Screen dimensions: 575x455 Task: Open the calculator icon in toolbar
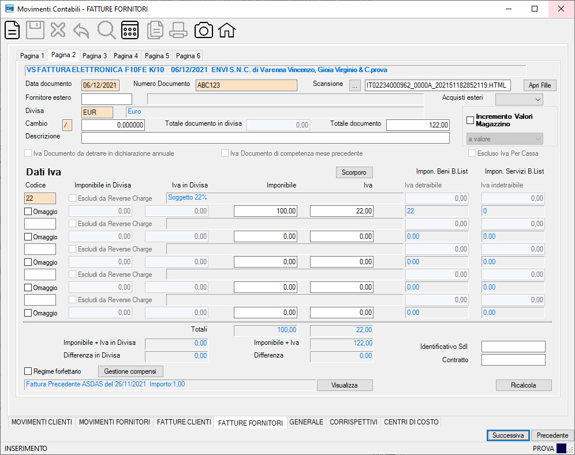pyautogui.click(x=130, y=30)
